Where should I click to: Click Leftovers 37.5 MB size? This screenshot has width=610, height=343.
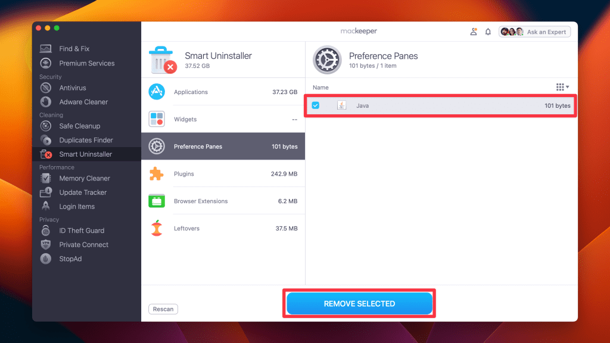tap(287, 228)
